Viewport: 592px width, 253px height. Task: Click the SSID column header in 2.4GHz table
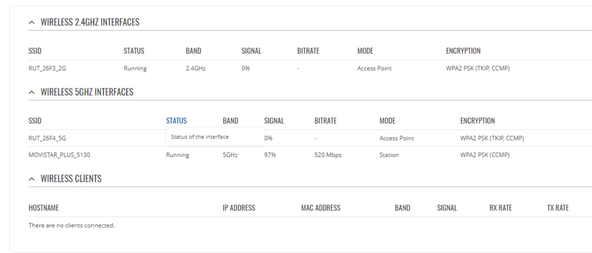coord(35,51)
